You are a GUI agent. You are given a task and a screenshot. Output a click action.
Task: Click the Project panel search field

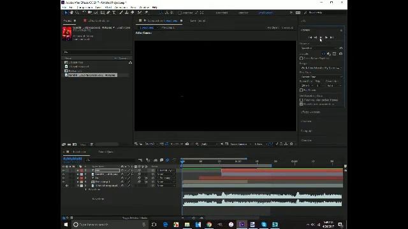pos(96,52)
